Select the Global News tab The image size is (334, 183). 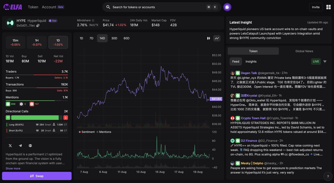pos(304,51)
